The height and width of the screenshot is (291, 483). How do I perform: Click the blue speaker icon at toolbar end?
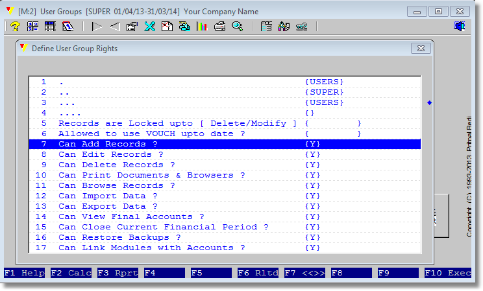tap(459, 26)
